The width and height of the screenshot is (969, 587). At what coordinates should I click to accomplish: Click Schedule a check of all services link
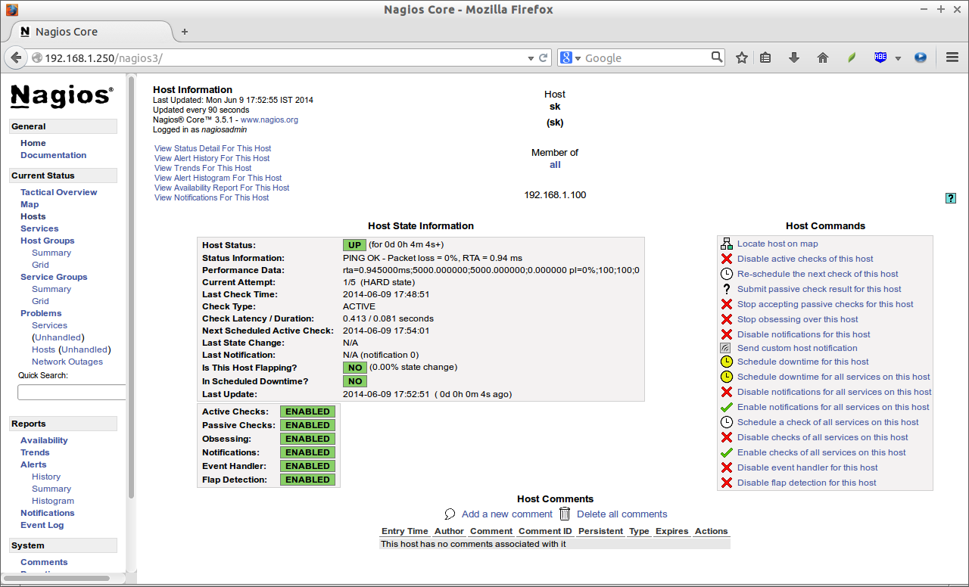pos(828,422)
